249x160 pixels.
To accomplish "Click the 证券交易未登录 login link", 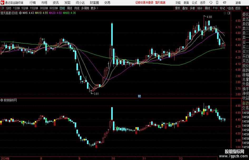I will click(x=144, y=3).
